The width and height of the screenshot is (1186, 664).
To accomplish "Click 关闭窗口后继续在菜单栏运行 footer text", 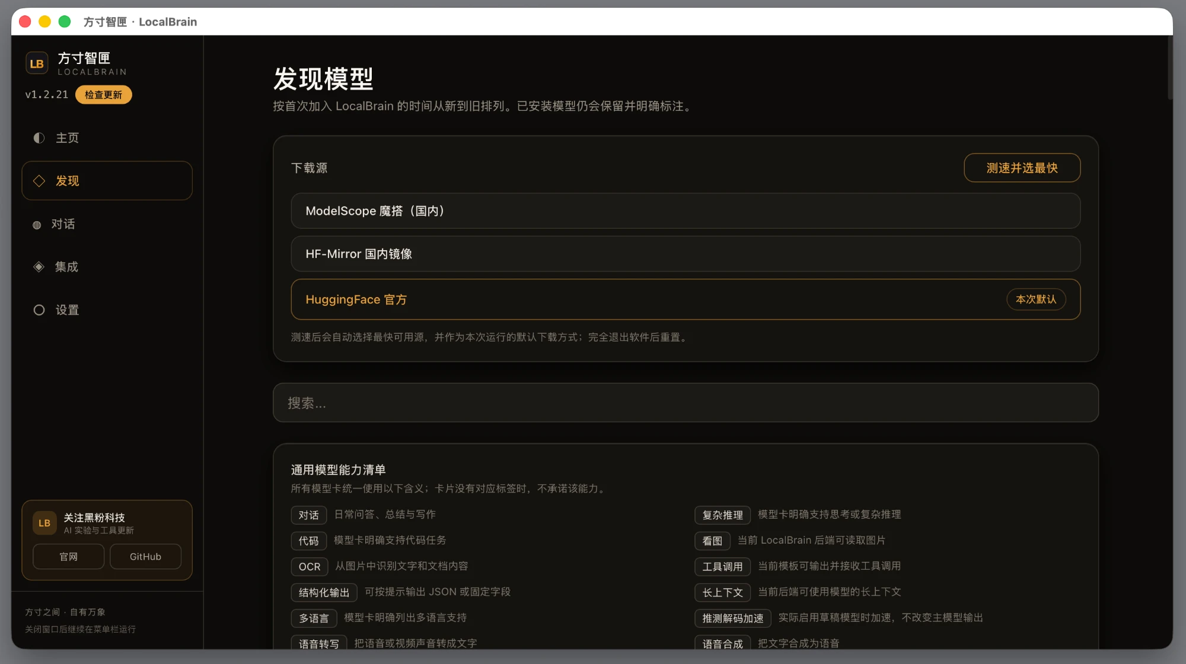I will (x=80, y=629).
